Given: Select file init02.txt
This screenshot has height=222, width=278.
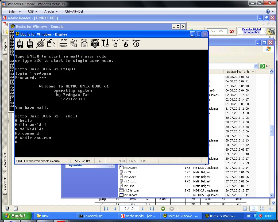Looking at the screenshot, I should click(x=130, y=177).
